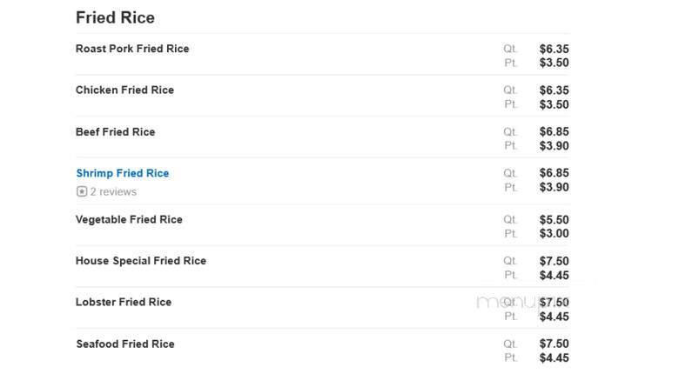Select the Beef Fried Rice item
Image resolution: width=679 pixels, height=374 pixels.
(115, 131)
